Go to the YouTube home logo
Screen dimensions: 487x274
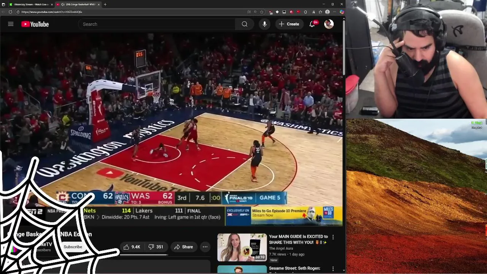(35, 24)
